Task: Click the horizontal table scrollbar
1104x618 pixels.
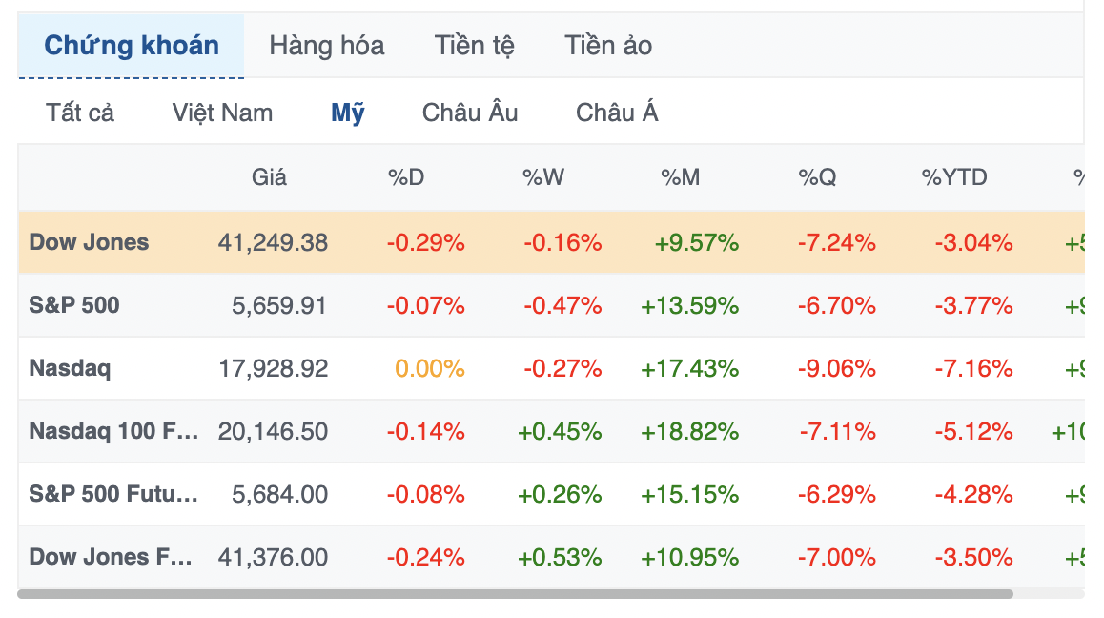Action: (516, 594)
